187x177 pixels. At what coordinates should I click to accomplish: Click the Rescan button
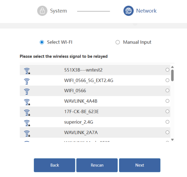click(x=97, y=165)
